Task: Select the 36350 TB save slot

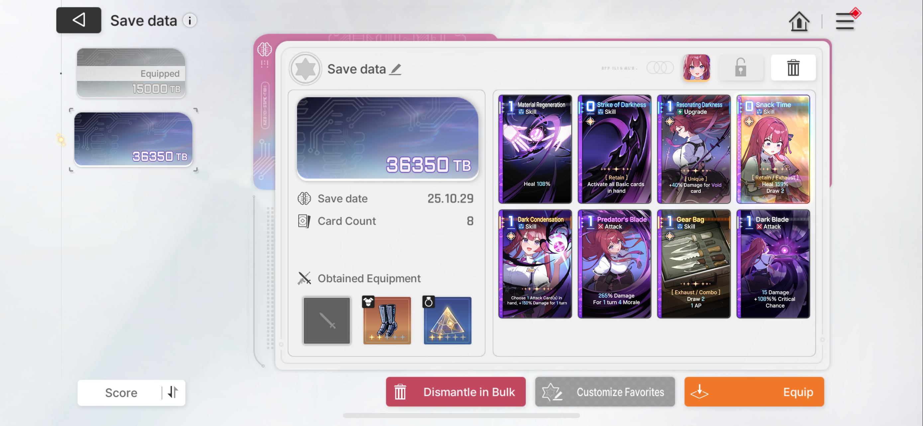Action: pos(133,139)
